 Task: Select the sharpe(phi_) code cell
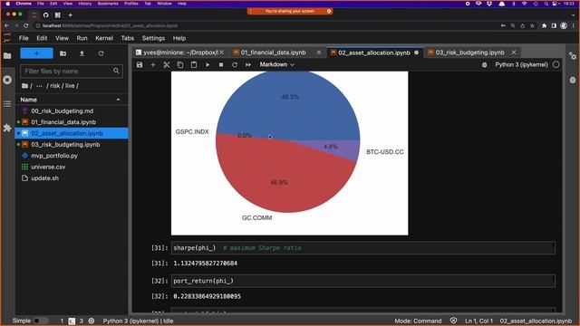click(x=362, y=247)
